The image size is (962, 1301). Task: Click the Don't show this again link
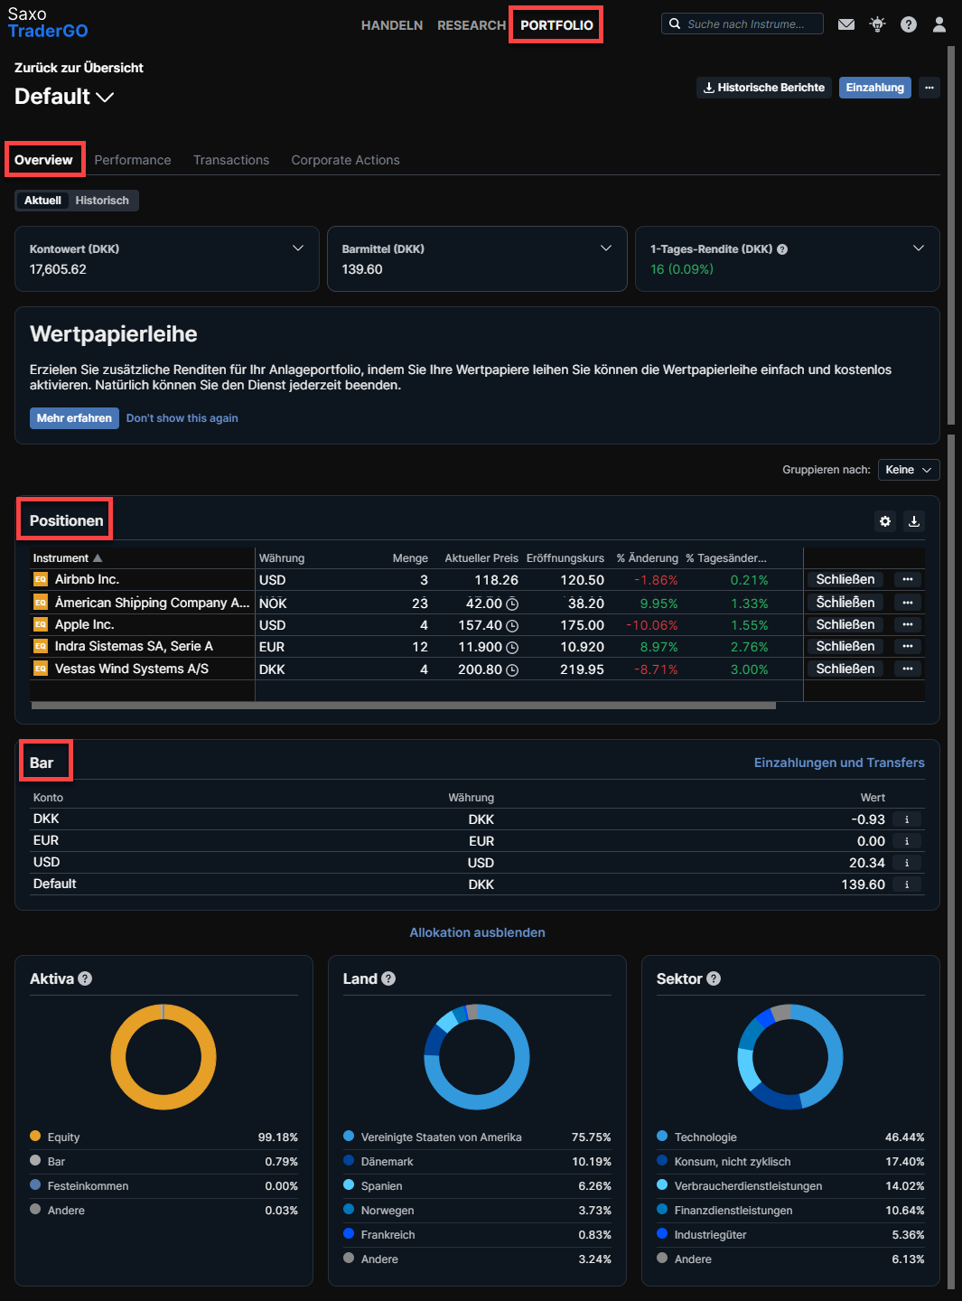tap(182, 418)
